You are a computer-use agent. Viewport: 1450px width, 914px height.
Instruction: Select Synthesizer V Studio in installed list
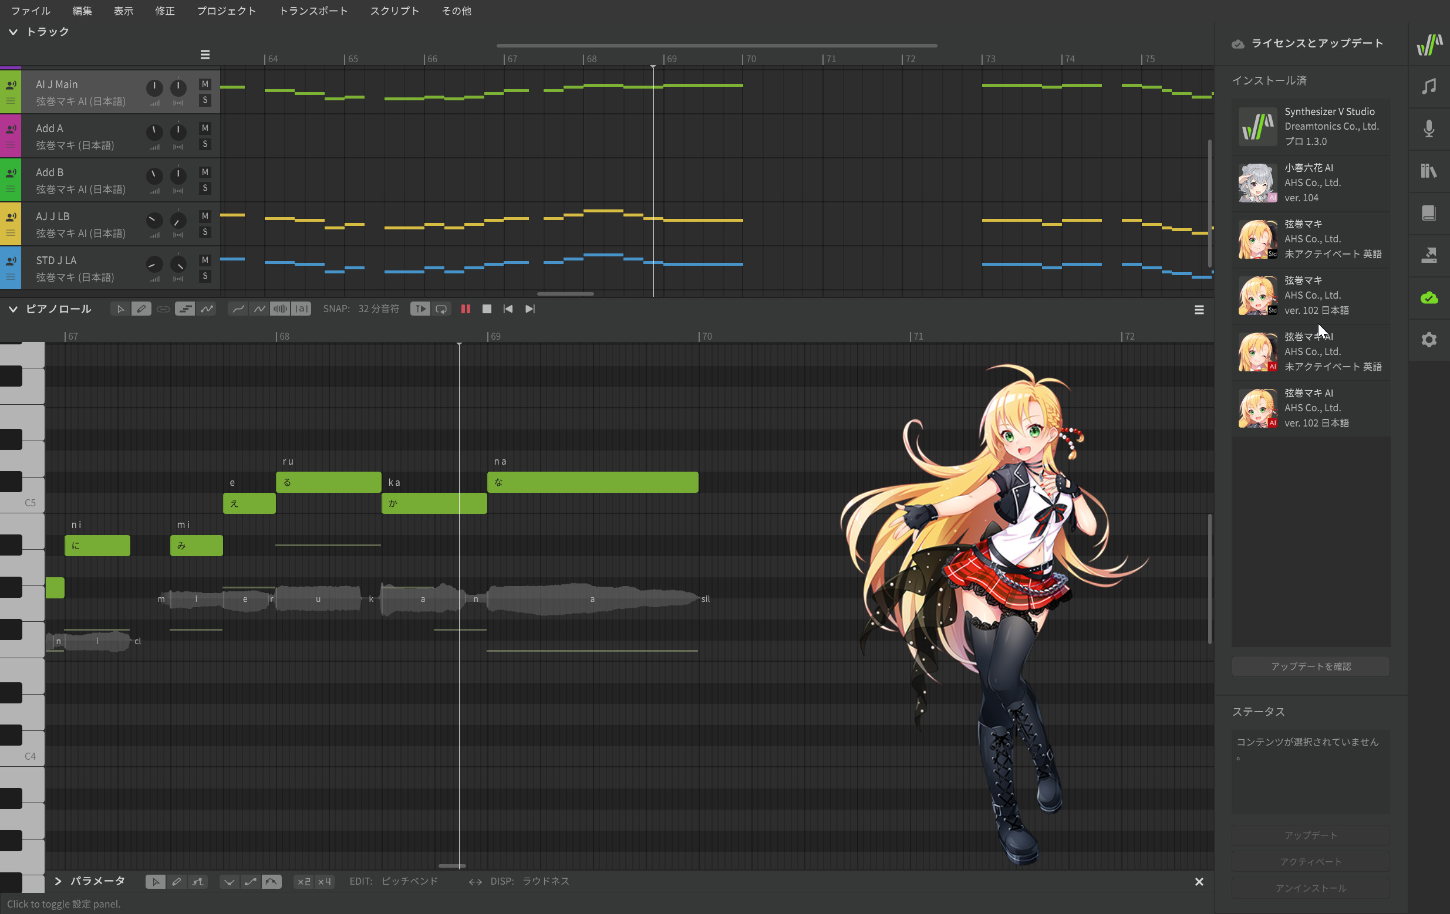[1310, 127]
